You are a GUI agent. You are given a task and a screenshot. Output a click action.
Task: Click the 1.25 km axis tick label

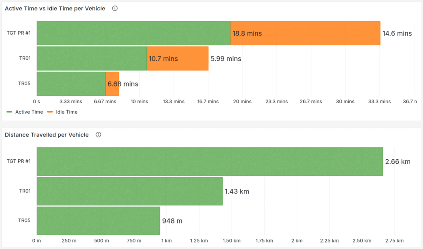click(x=199, y=241)
